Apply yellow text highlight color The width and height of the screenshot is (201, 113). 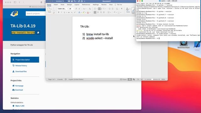84,13
